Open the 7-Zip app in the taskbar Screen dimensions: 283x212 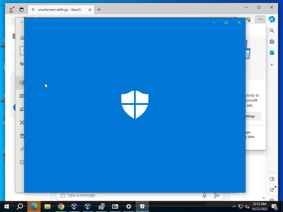click(115, 206)
